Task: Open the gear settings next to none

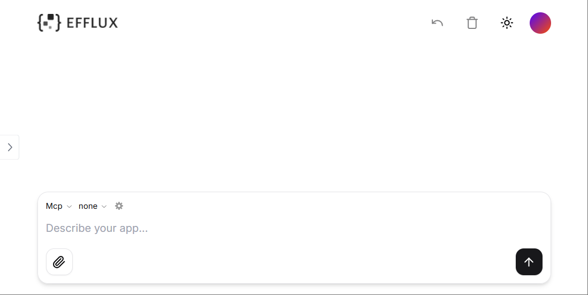Action: coord(119,206)
